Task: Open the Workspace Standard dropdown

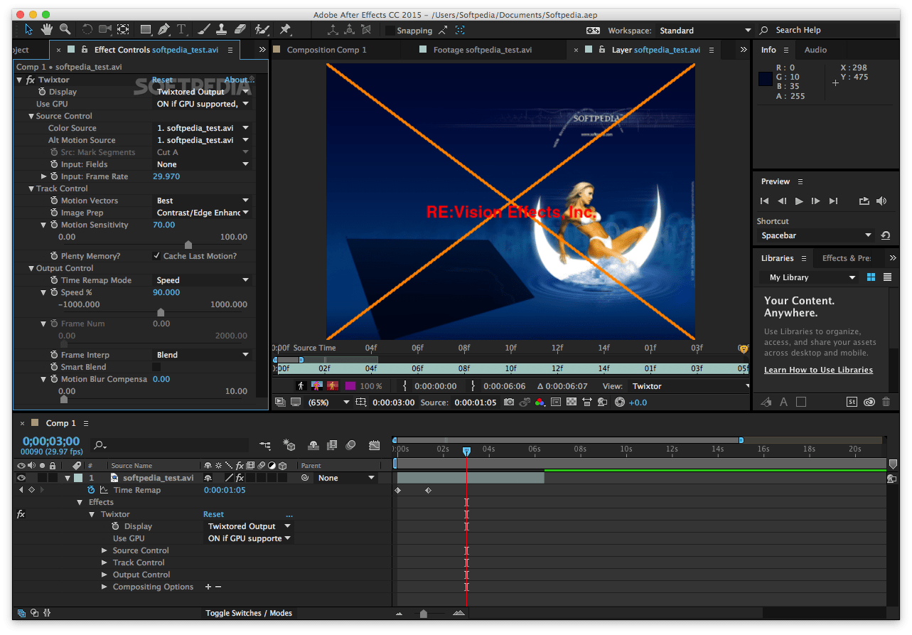Action: pos(704,31)
